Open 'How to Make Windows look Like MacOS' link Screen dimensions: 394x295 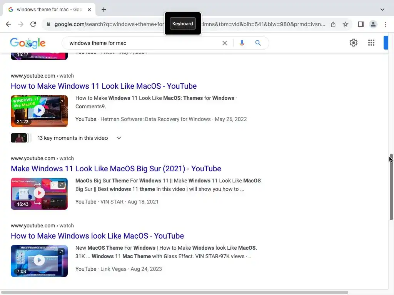[x=97, y=236]
